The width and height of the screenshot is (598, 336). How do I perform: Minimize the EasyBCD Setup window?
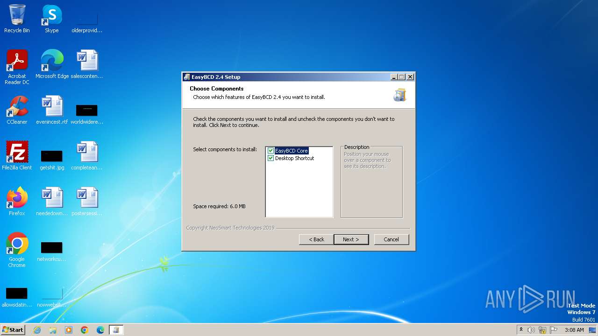tap(394, 77)
